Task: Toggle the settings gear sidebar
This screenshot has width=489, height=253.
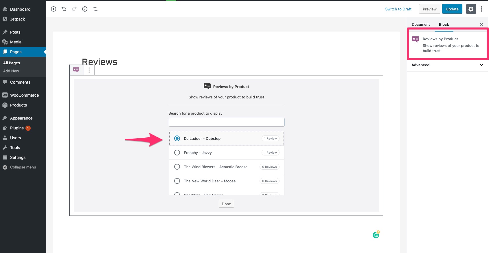Action: tap(471, 9)
